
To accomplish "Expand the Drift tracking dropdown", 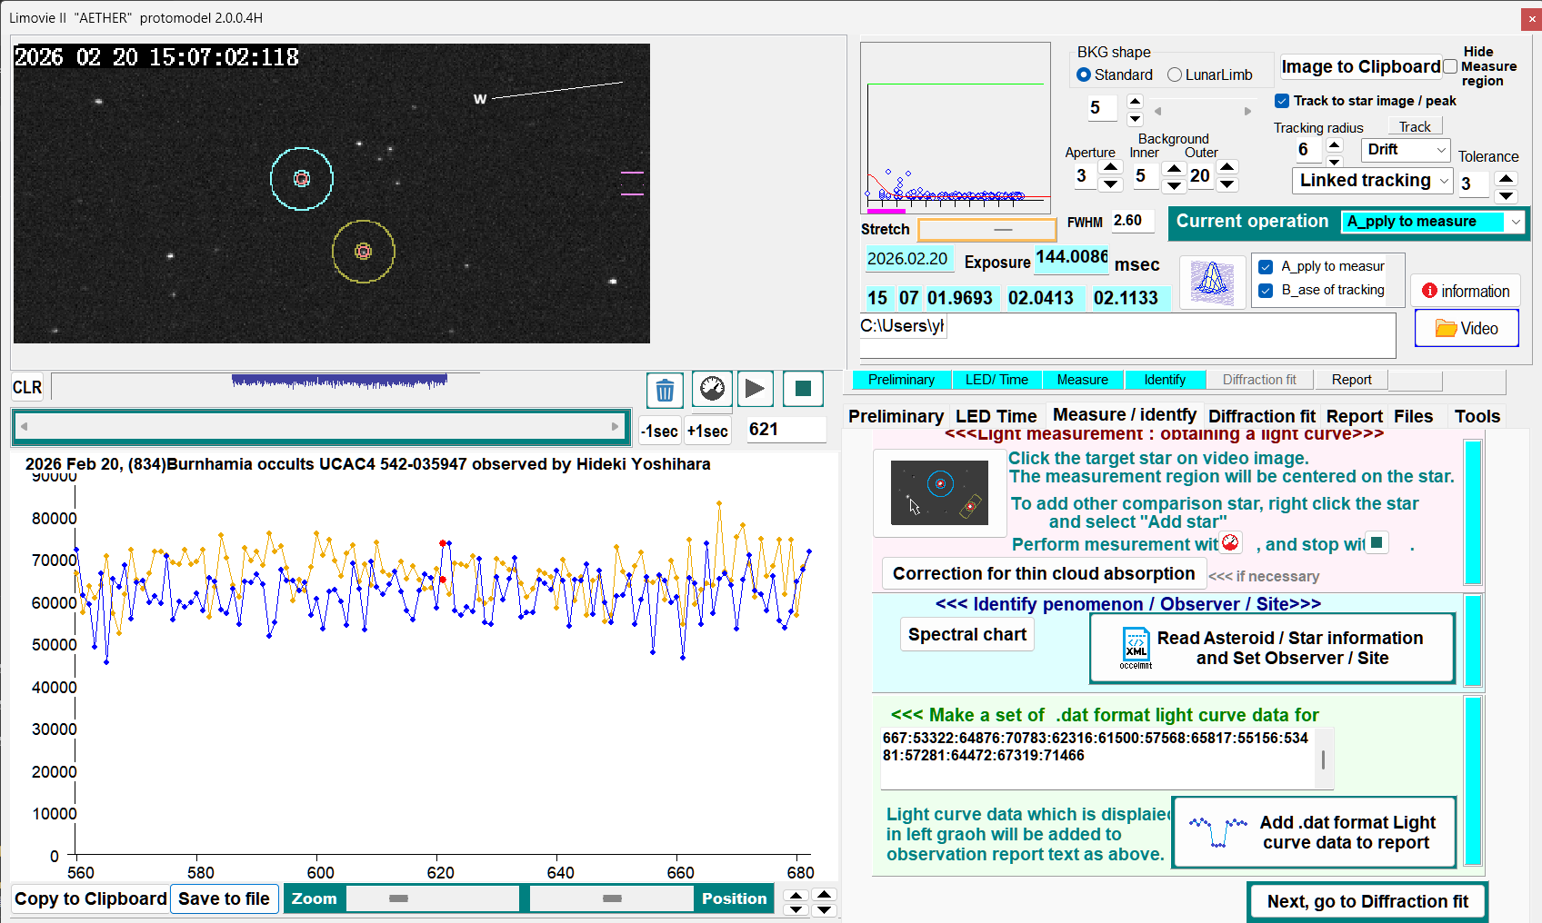I will 1406,150.
